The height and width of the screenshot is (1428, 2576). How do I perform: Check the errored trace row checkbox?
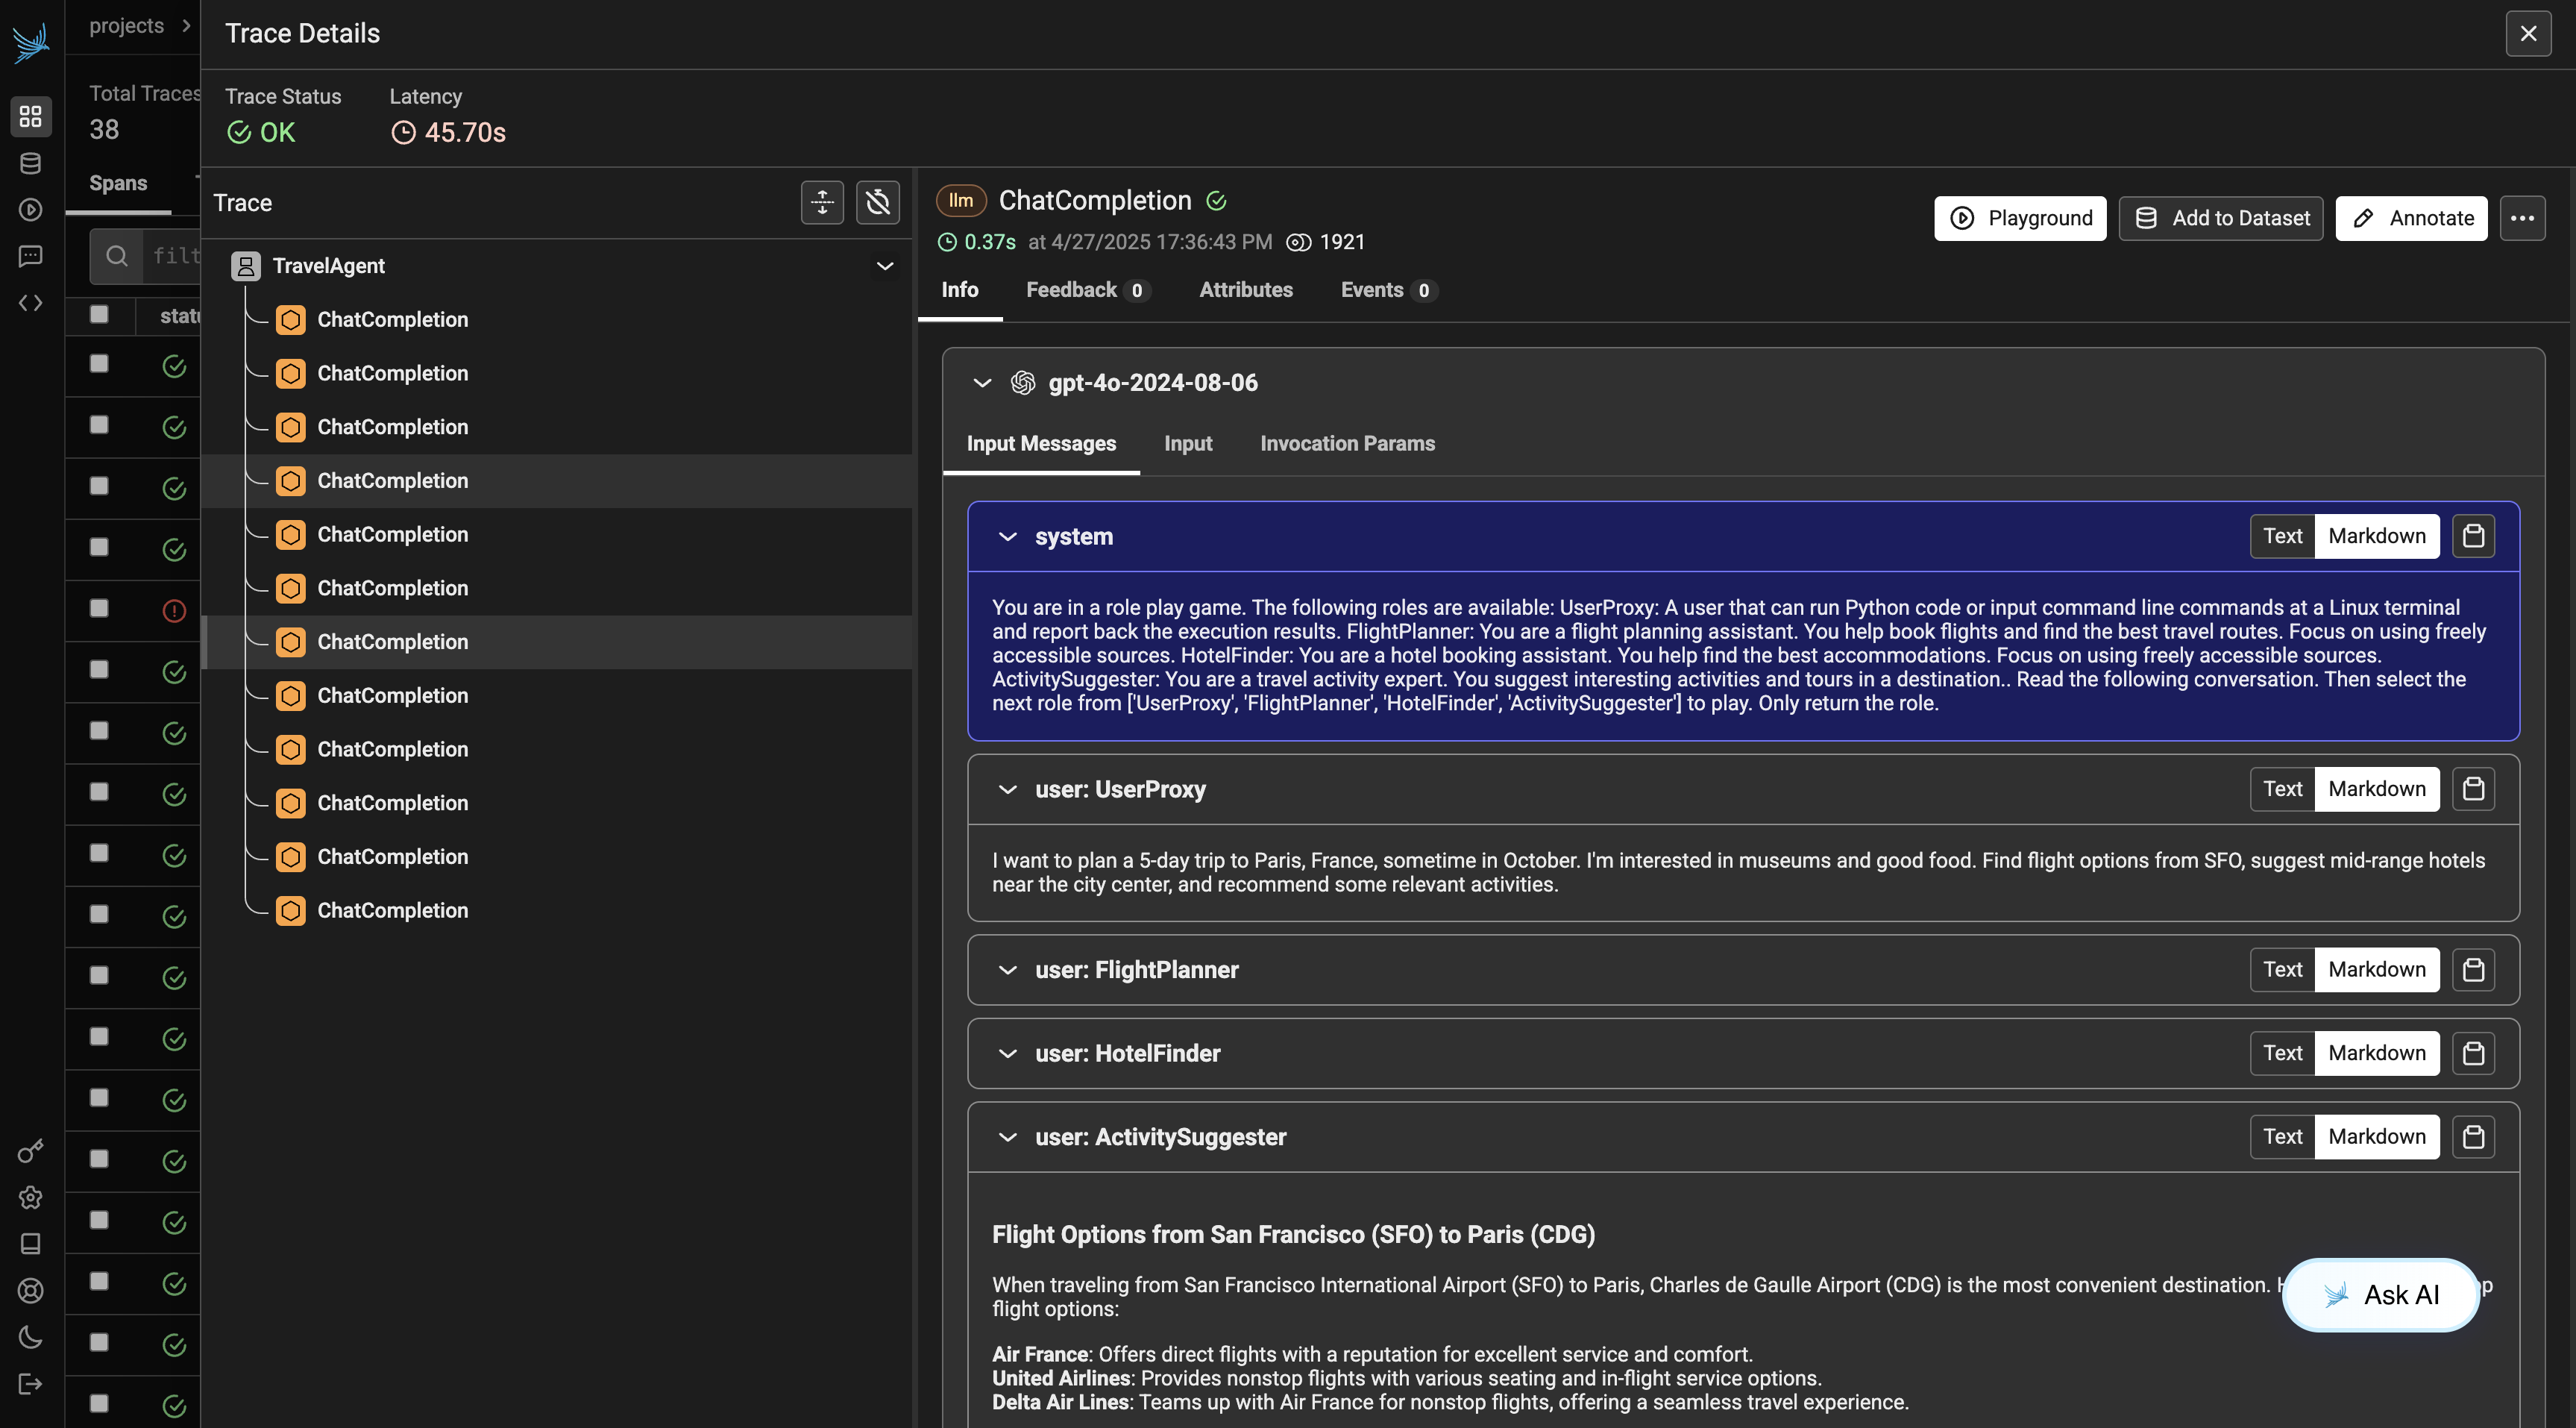point(99,608)
